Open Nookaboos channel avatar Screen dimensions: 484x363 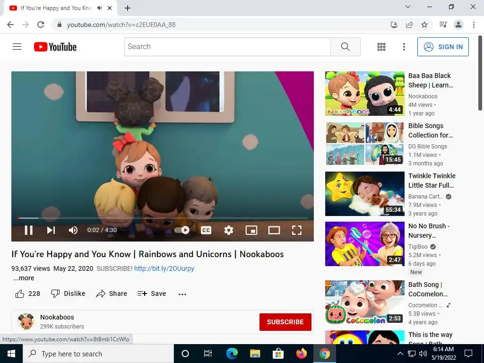point(26,321)
